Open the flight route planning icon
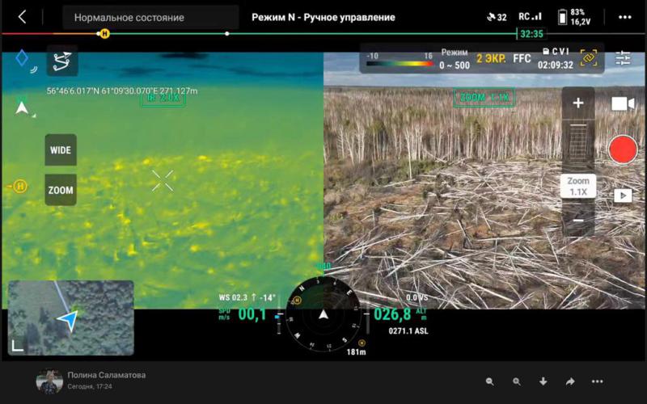Screen dimensions: 647x404 pos(61,60)
